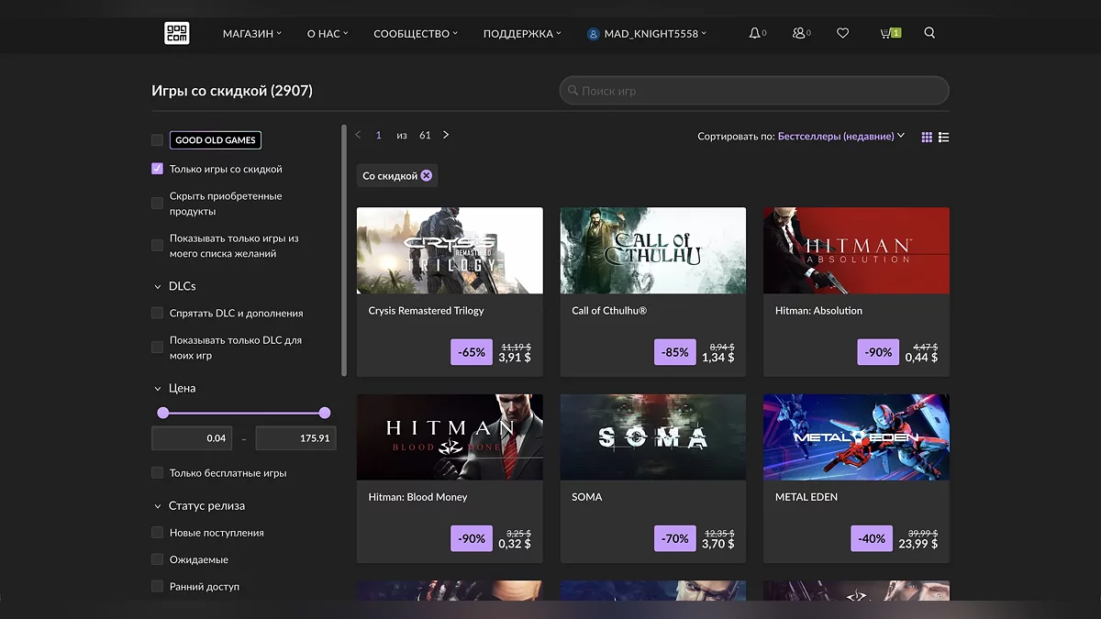Image resolution: width=1101 pixels, height=619 pixels.
Task: Open the Crysis Remastered Trilogy title link
Action: [426, 311]
